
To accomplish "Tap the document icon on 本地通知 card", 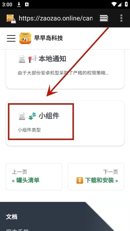I will [22, 59].
